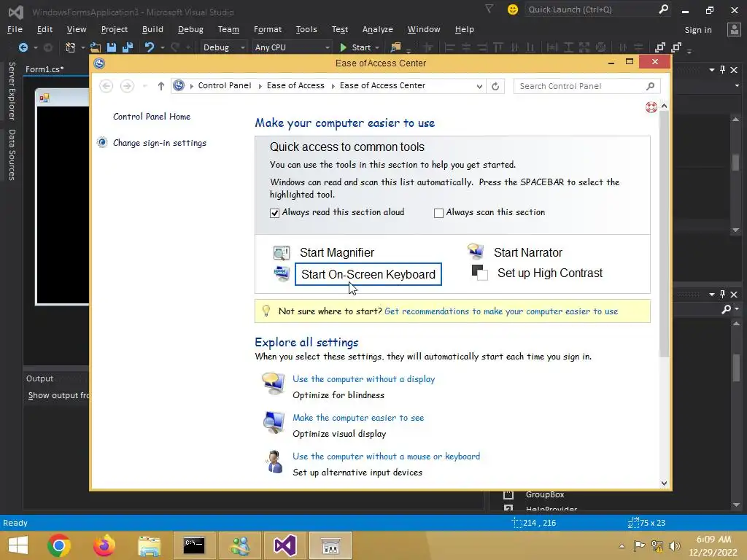Click the green Start debugging play icon
Image resolution: width=747 pixels, height=560 pixels.
click(343, 47)
